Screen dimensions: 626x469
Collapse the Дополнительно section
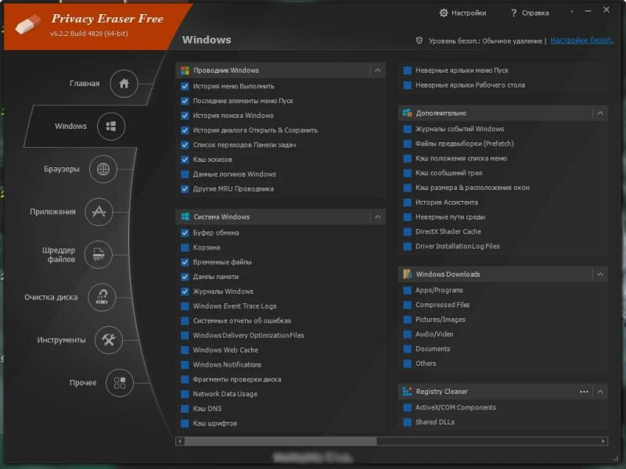point(600,113)
